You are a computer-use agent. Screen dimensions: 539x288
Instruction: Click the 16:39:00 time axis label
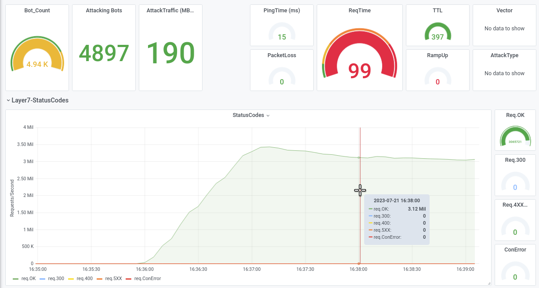pyautogui.click(x=466, y=269)
